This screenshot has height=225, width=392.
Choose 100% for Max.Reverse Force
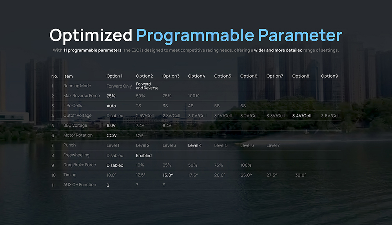pyautogui.click(x=194, y=96)
